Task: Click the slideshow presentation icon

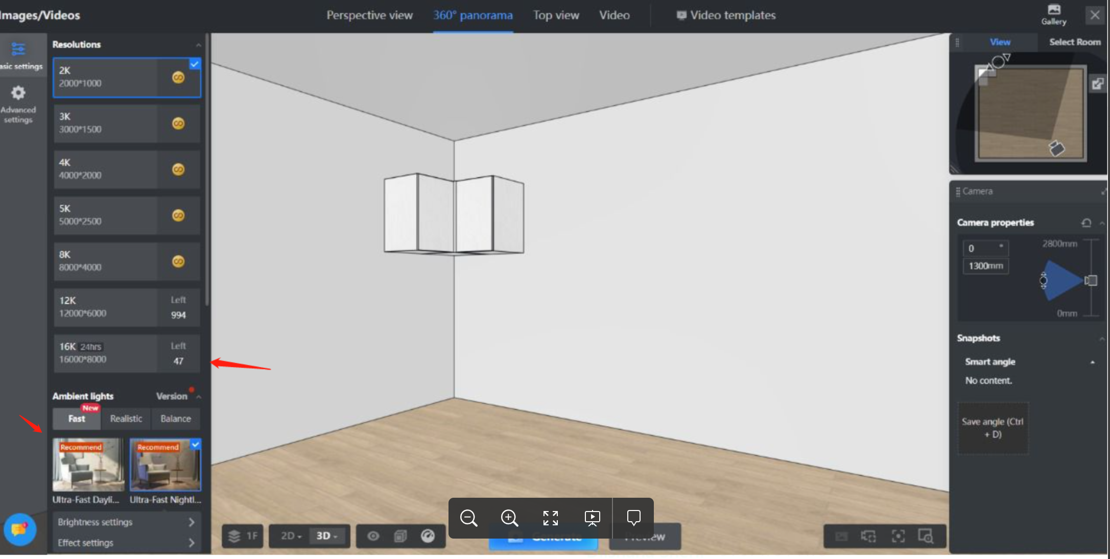Action: pos(592,518)
